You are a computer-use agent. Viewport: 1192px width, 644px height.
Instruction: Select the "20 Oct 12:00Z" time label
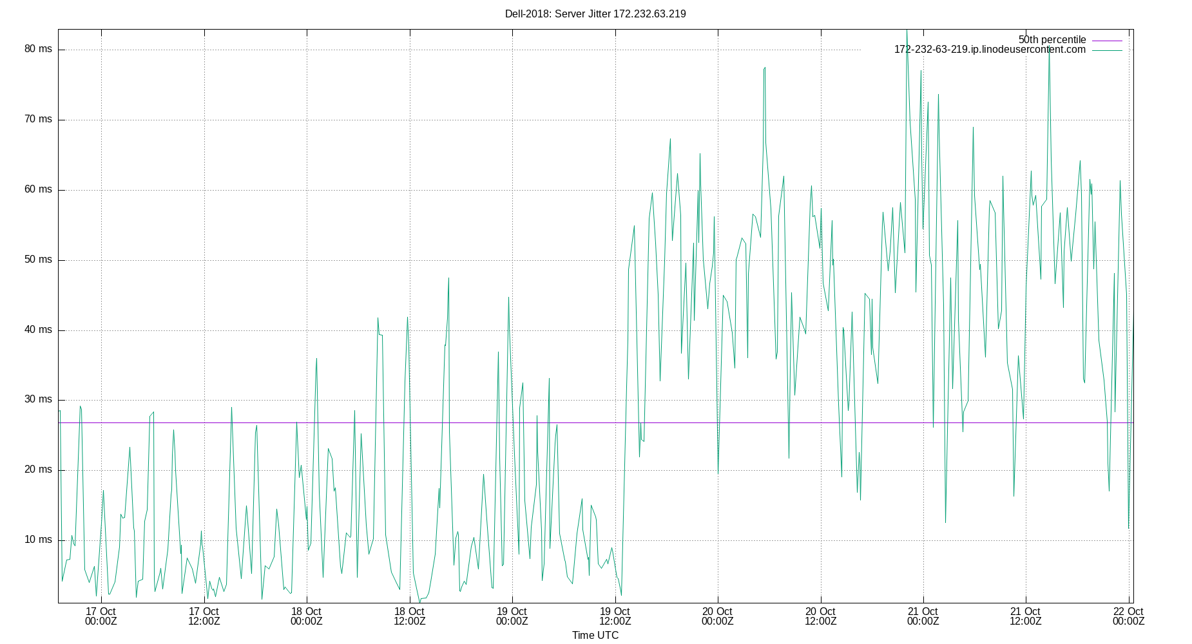pos(821,616)
